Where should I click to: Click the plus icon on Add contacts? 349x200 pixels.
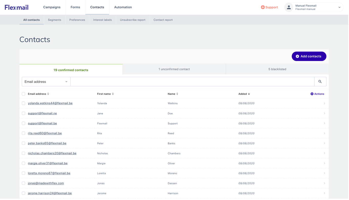pos(298,56)
